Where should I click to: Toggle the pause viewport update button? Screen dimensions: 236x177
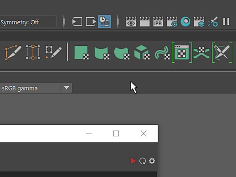click(226, 21)
